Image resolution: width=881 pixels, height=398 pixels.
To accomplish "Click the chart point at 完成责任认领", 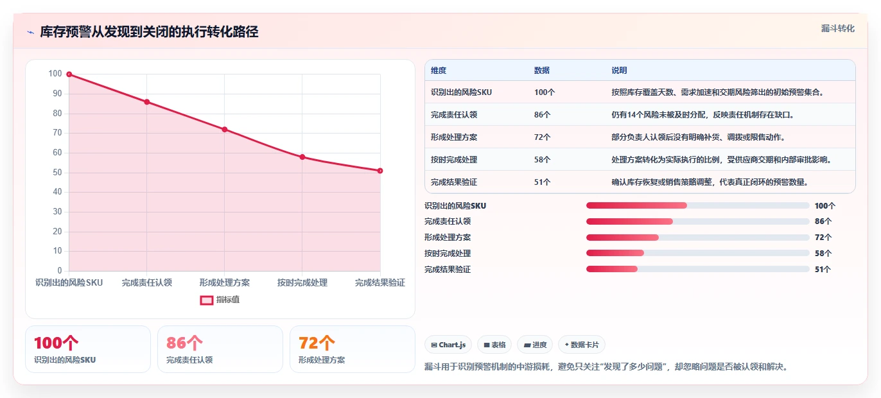I will click(146, 102).
